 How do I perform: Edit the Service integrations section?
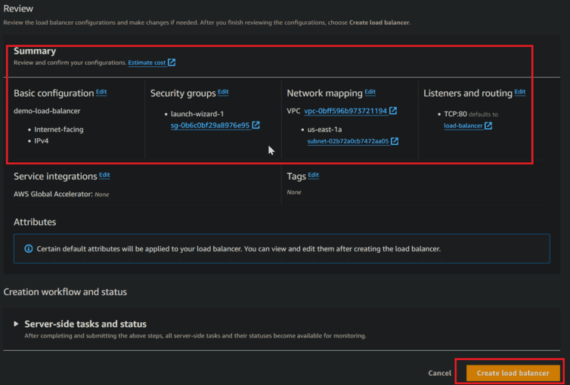pos(104,175)
